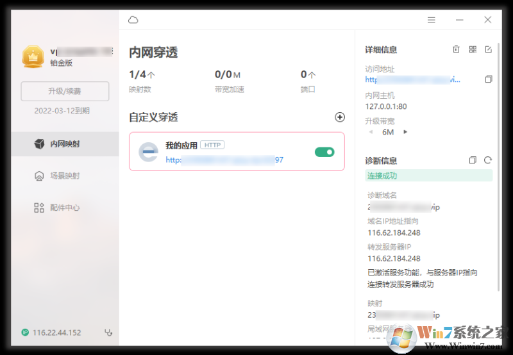The width and height of the screenshot is (513, 355).
Task: Increase bandwidth with right arrow beside 6M
Action: click(405, 132)
